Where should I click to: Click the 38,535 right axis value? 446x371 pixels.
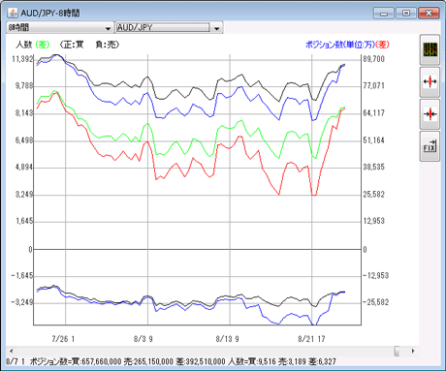pyautogui.click(x=374, y=167)
